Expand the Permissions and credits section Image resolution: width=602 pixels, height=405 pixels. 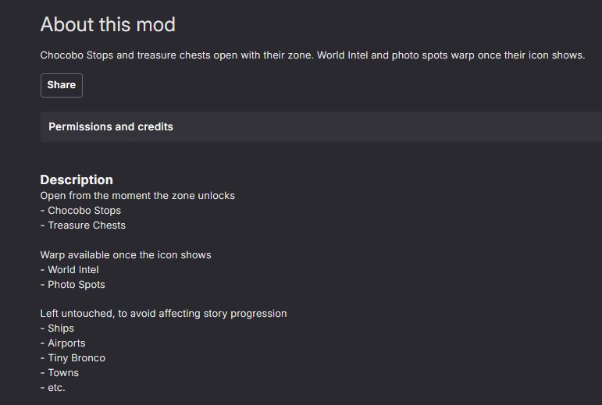click(321, 126)
